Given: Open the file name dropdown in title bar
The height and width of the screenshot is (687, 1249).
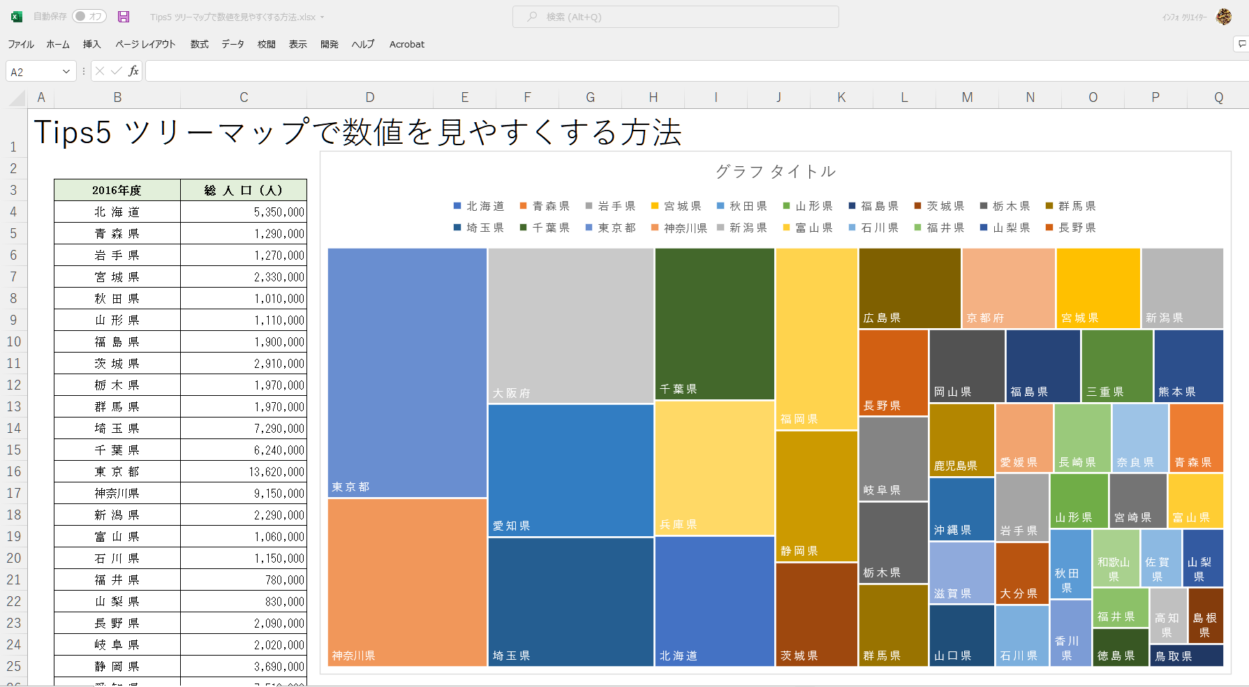Looking at the screenshot, I should click(x=322, y=17).
